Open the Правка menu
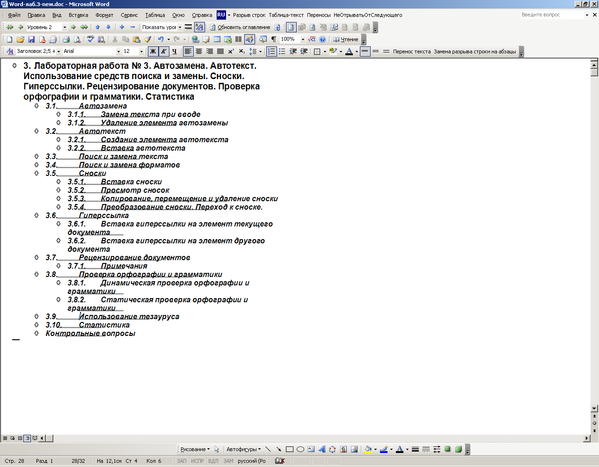 click(x=37, y=15)
